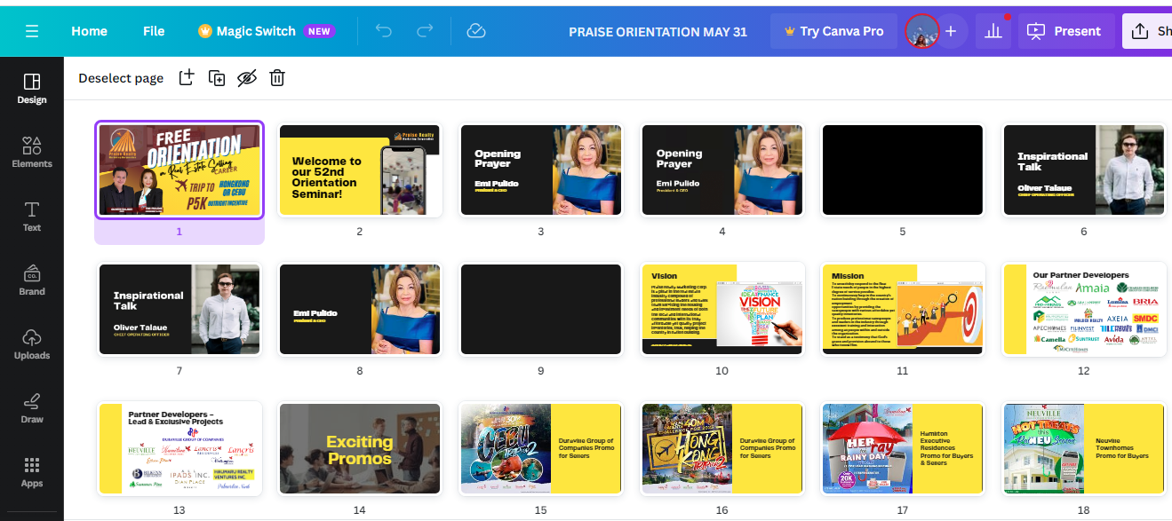This screenshot has width=1172, height=521.
Task: Open the Elements panel
Action: coord(32,153)
